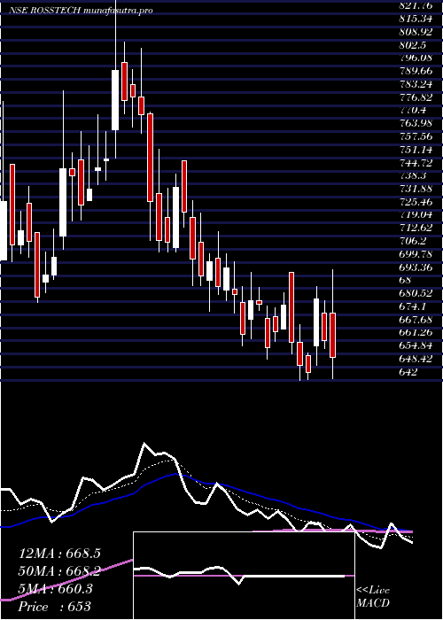Screen dimensions: 443x620
Task: Click the 744.72 price axis label
Action: click(x=416, y=162)
